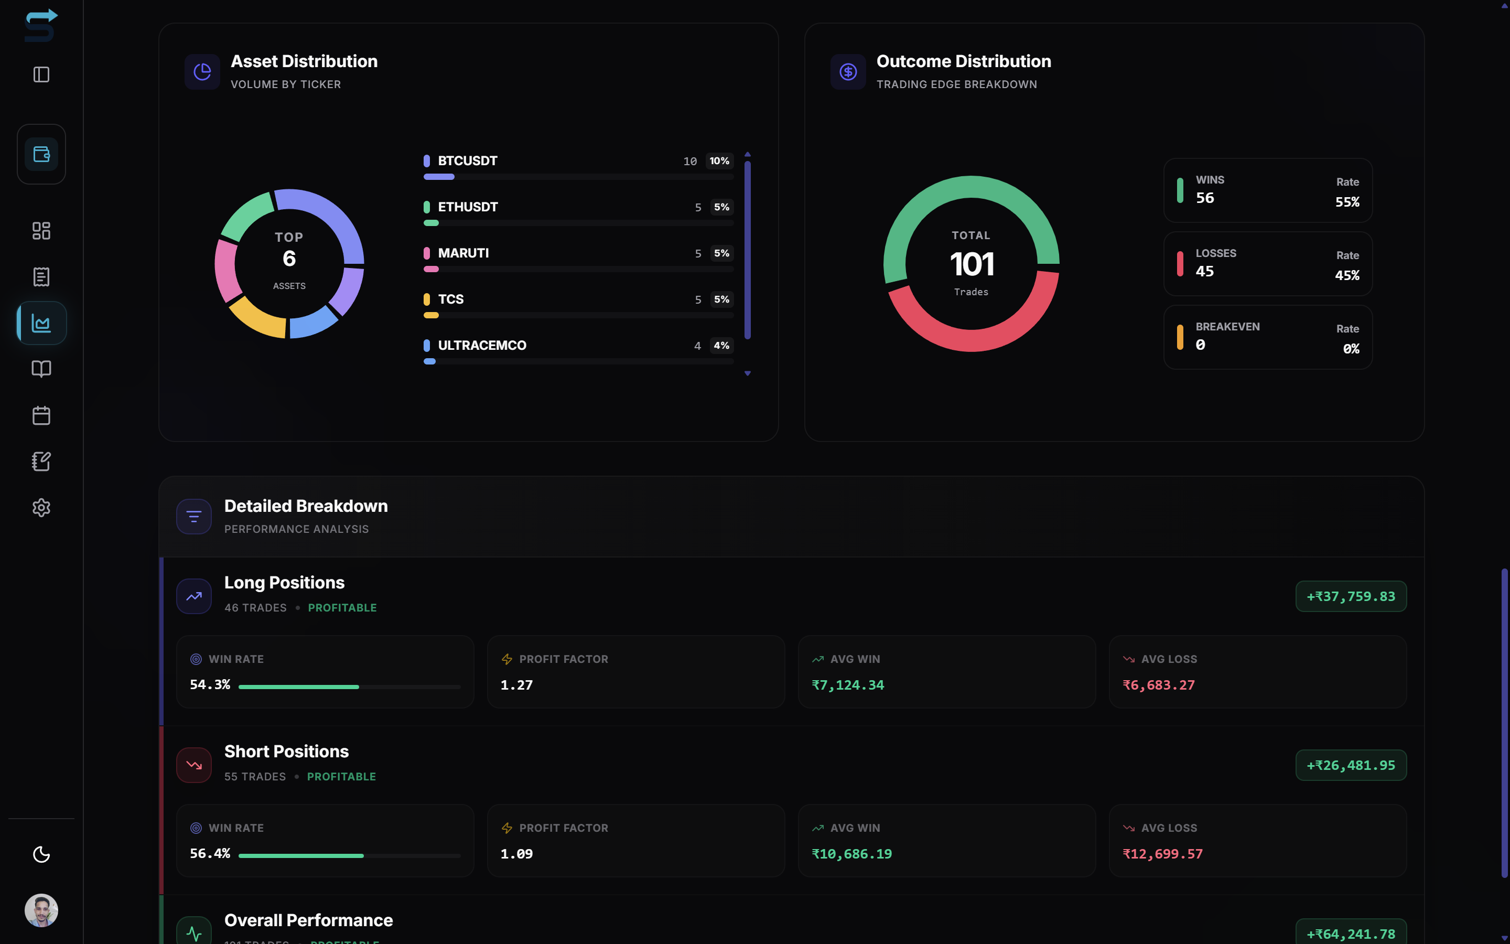Open the calendar icon in the sidebar
This screenshot has height=944, width=1510.
tap(41, 415)
